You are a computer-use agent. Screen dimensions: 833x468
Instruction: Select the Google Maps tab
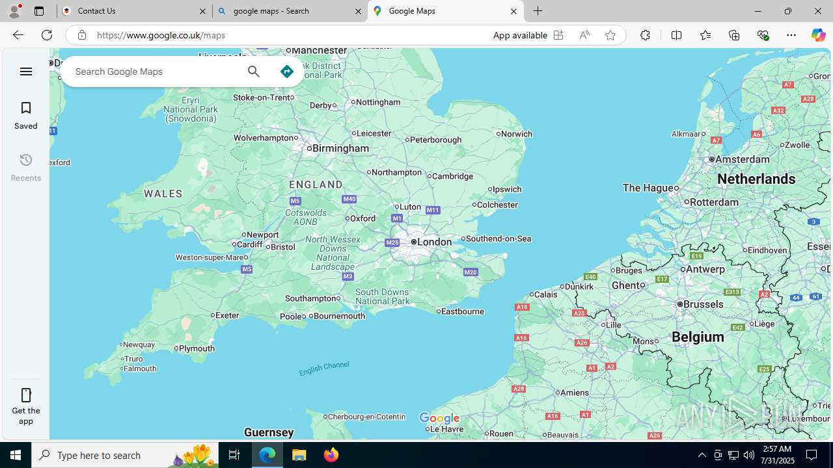click(445, 11)
